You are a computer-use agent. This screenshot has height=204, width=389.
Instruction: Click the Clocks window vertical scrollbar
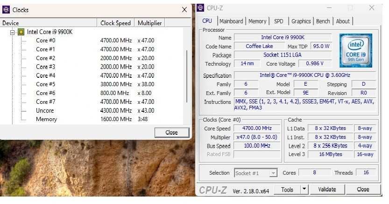click(x=187, y=77)
